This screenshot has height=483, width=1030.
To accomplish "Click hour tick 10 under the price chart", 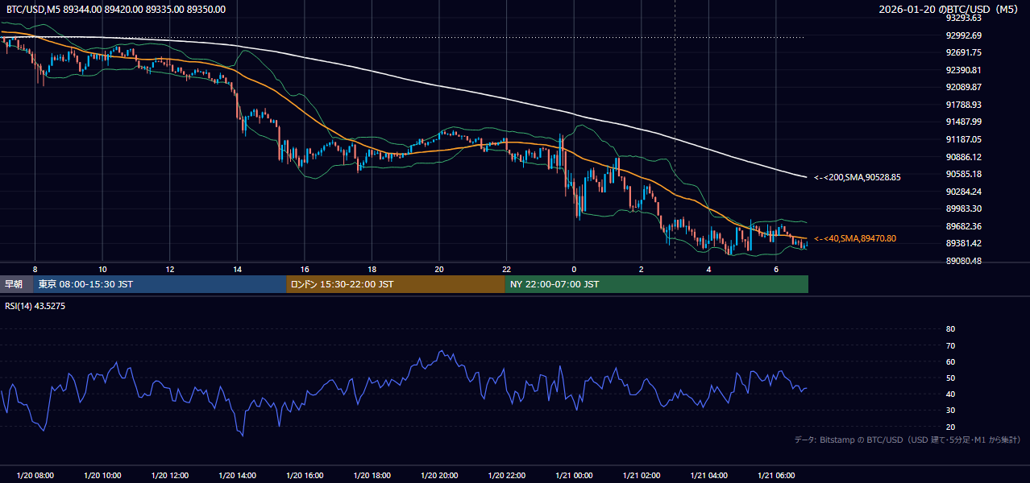I will (x=102, y=269).
